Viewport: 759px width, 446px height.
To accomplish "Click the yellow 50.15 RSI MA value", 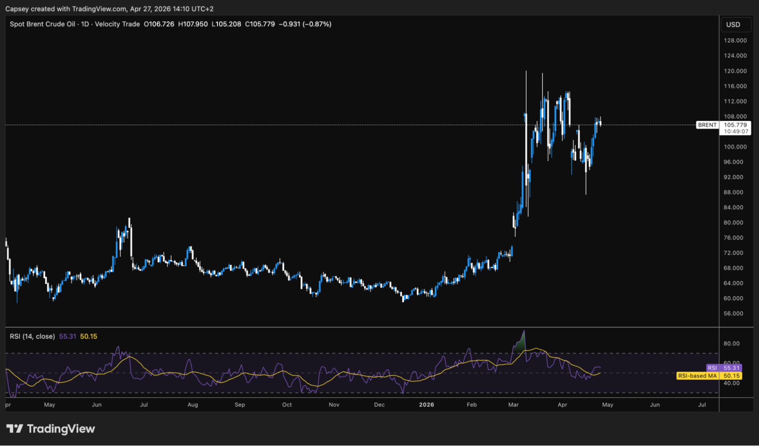I will pyautogui.click(x=88, y=336).
